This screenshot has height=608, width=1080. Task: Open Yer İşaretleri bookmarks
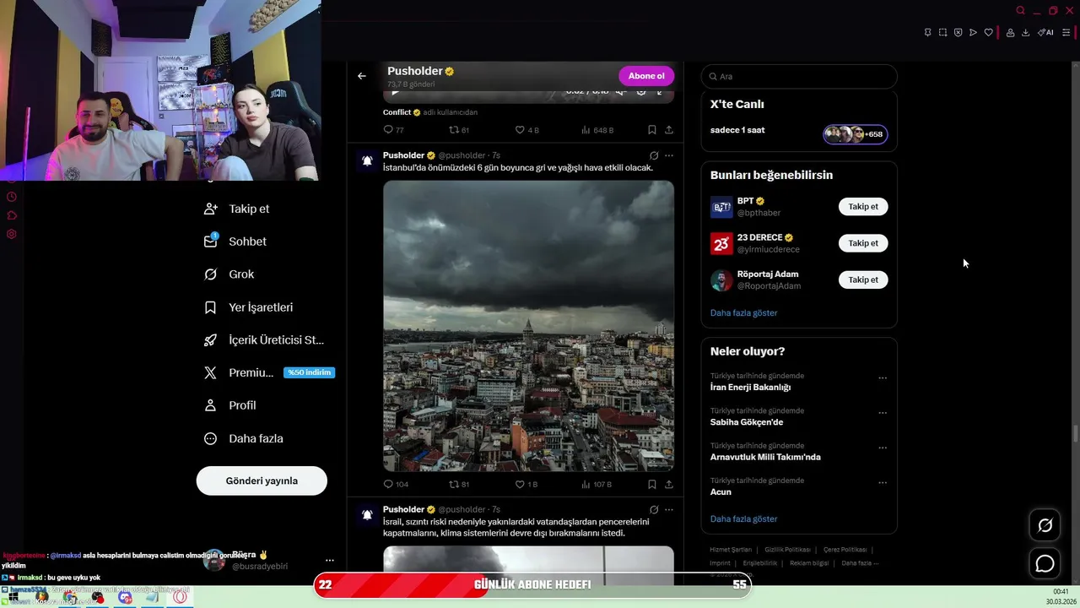coord(249,307)
